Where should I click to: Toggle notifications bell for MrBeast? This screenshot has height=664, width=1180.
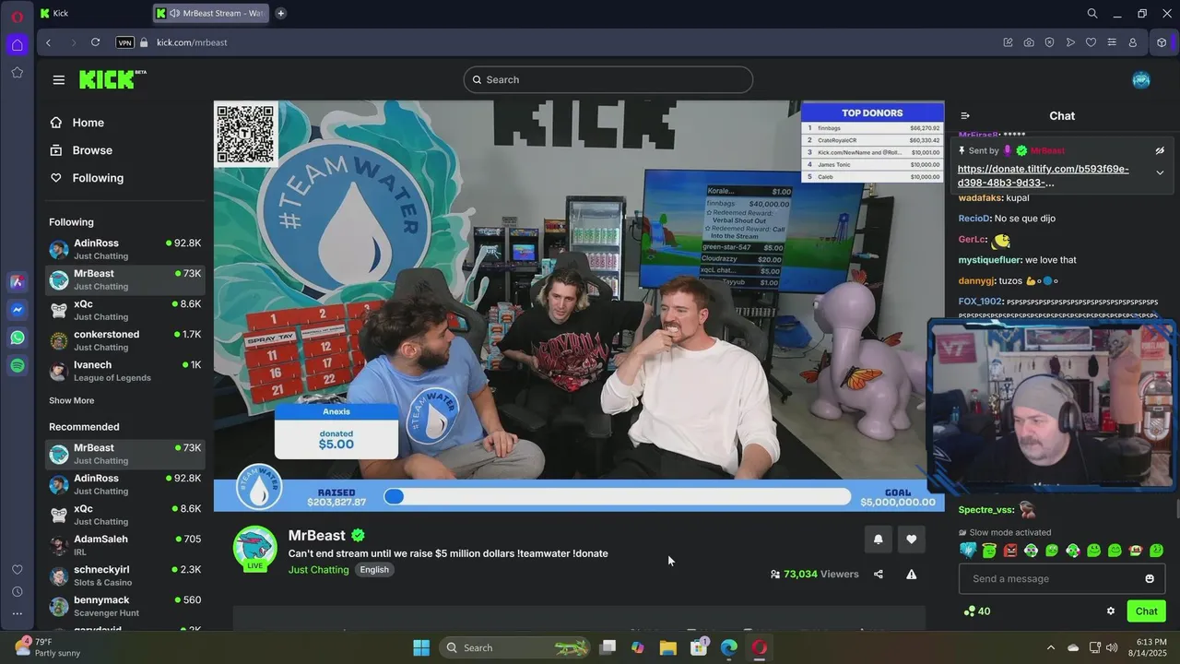879,539
